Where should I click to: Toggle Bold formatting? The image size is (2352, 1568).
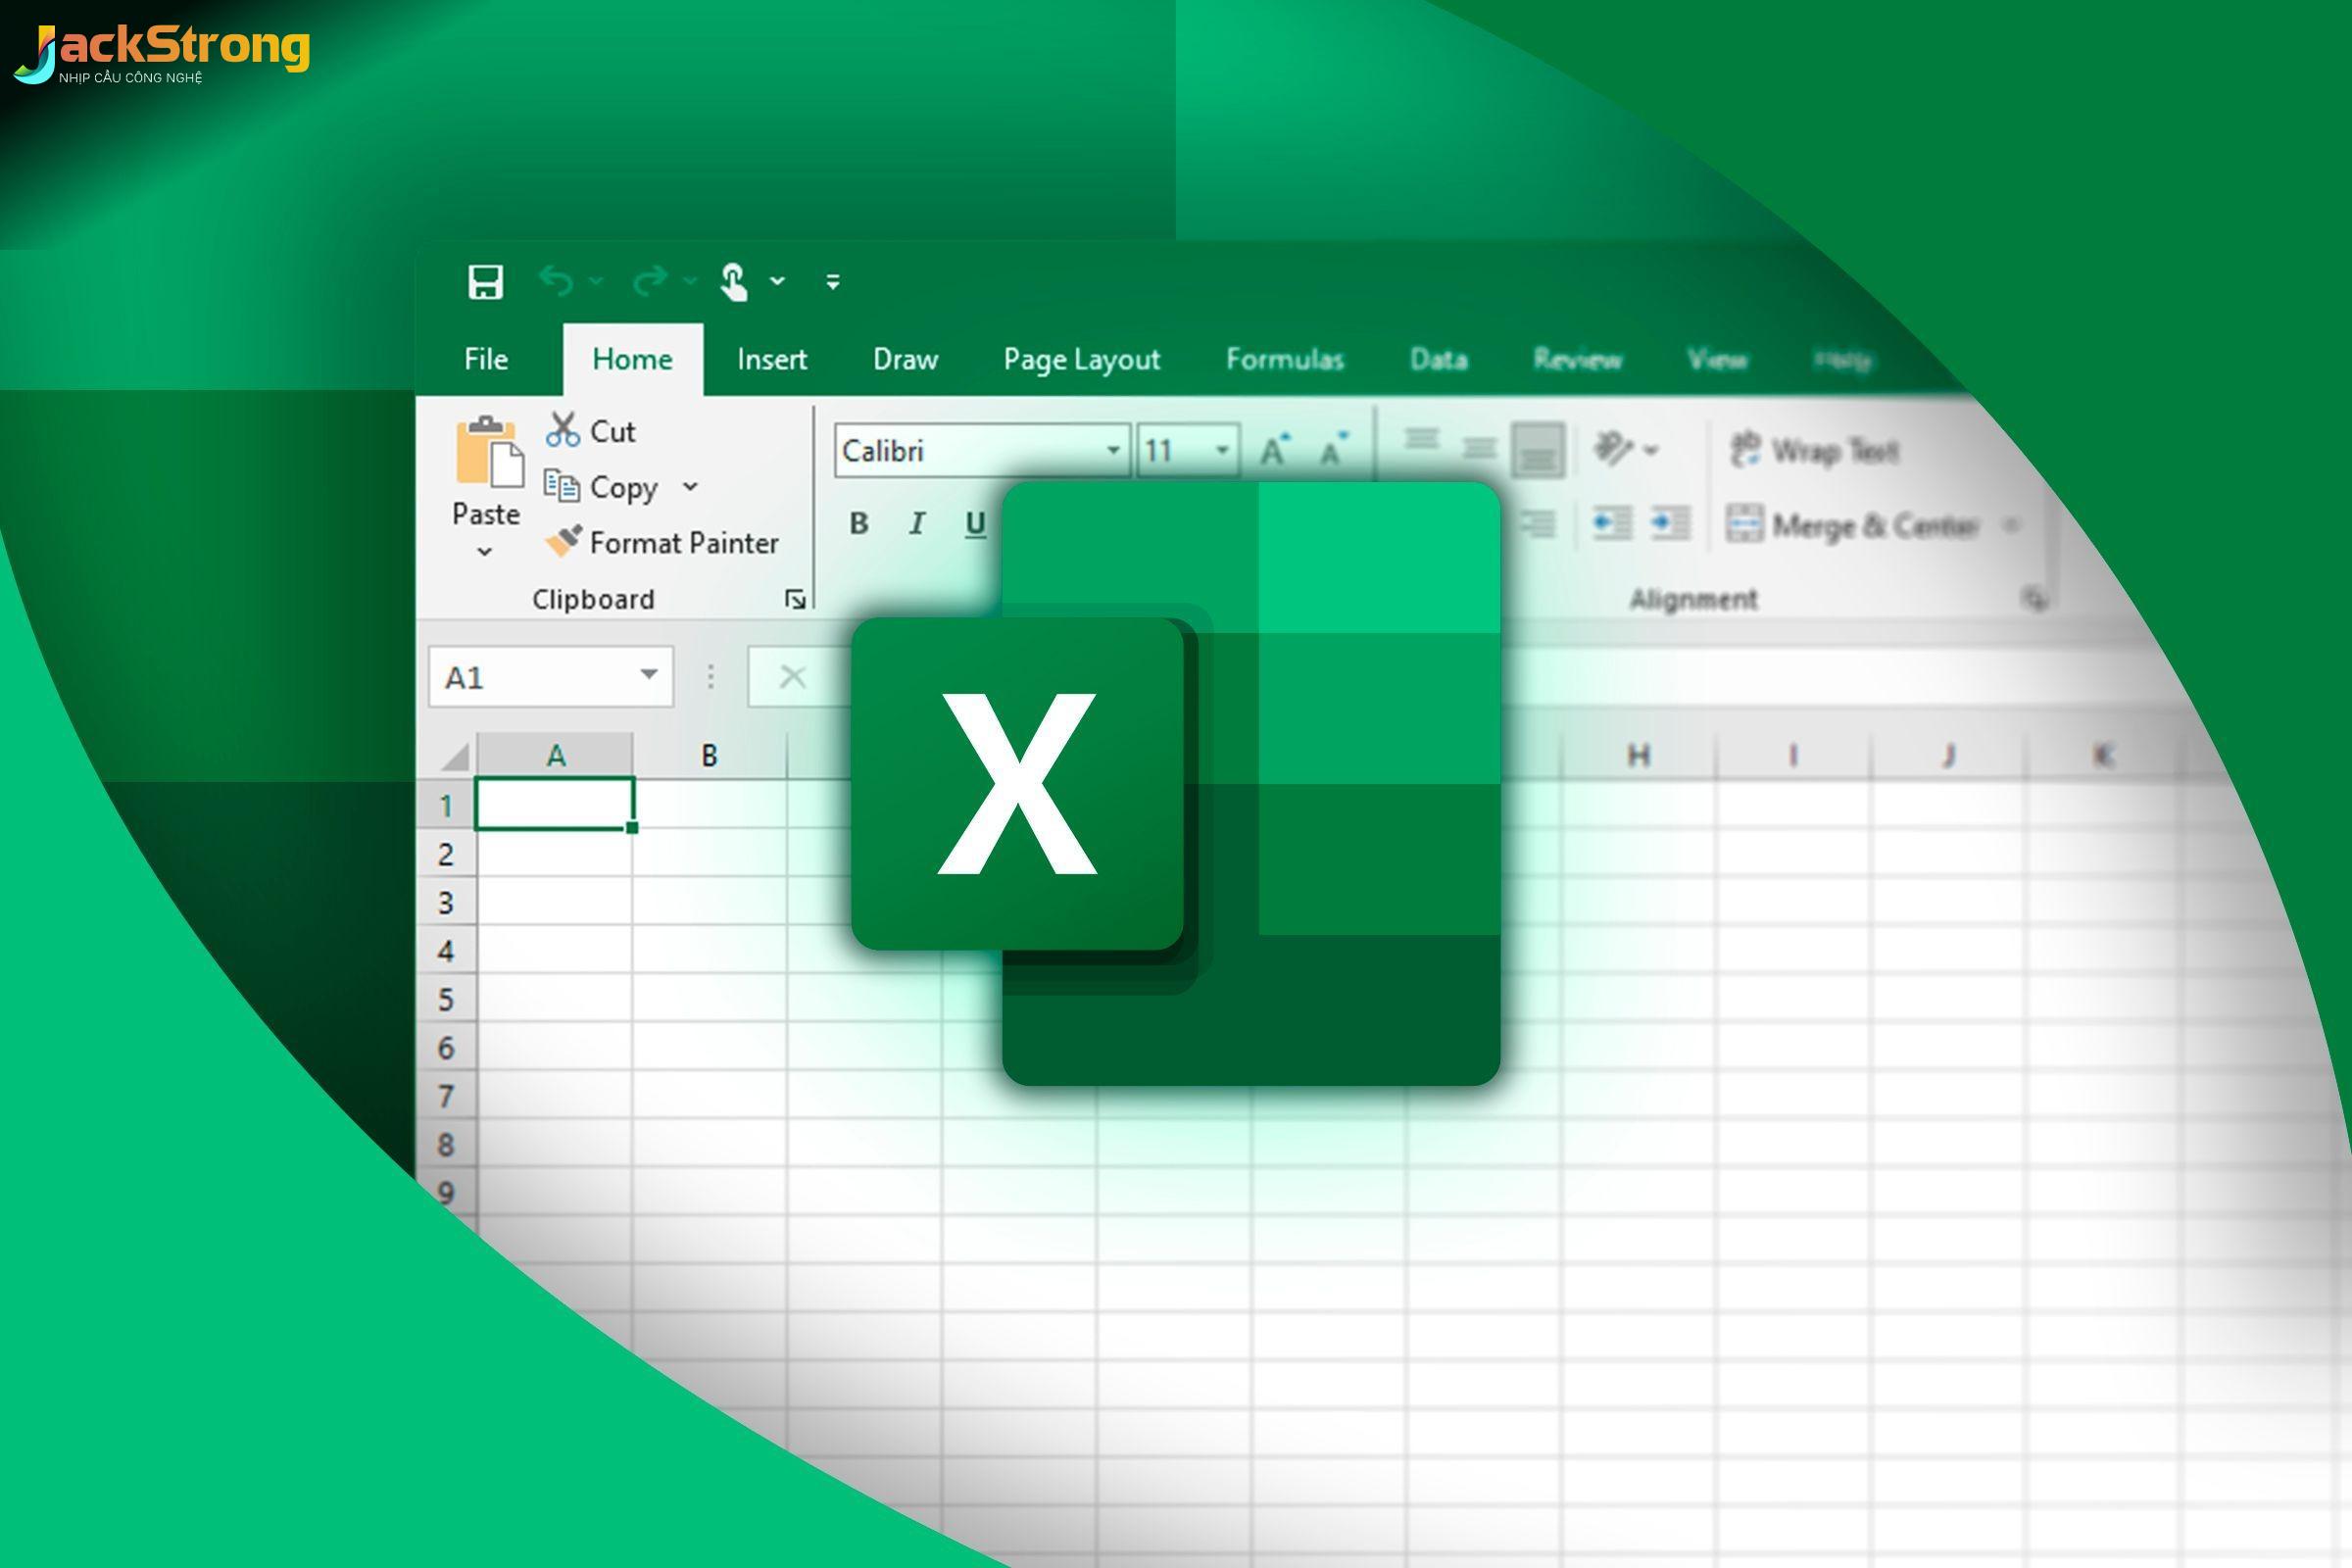pyautogui.click(x=858, y=523)
